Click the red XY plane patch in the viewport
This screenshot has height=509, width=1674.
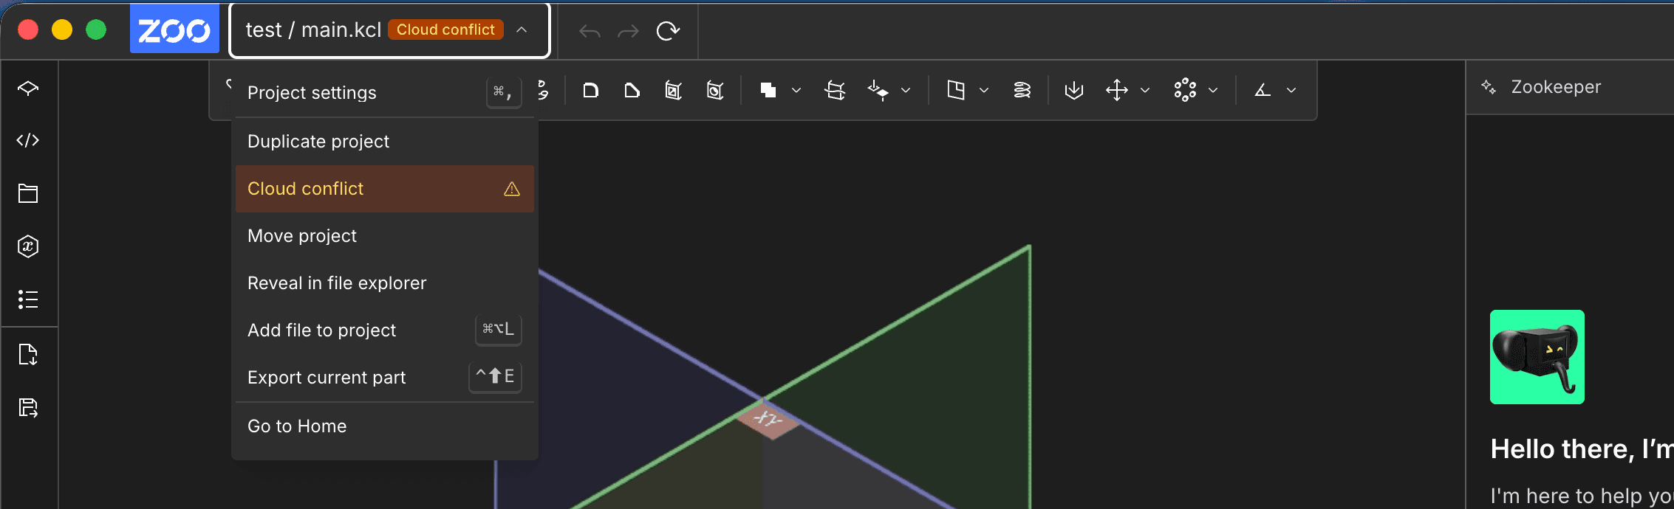pyautogui.click(x=768, y=420)
